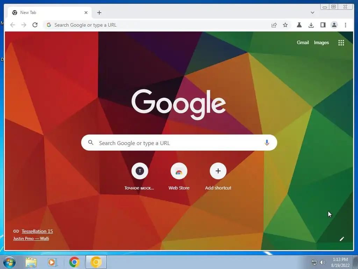Open the Windows Start button

pos(9,262)
